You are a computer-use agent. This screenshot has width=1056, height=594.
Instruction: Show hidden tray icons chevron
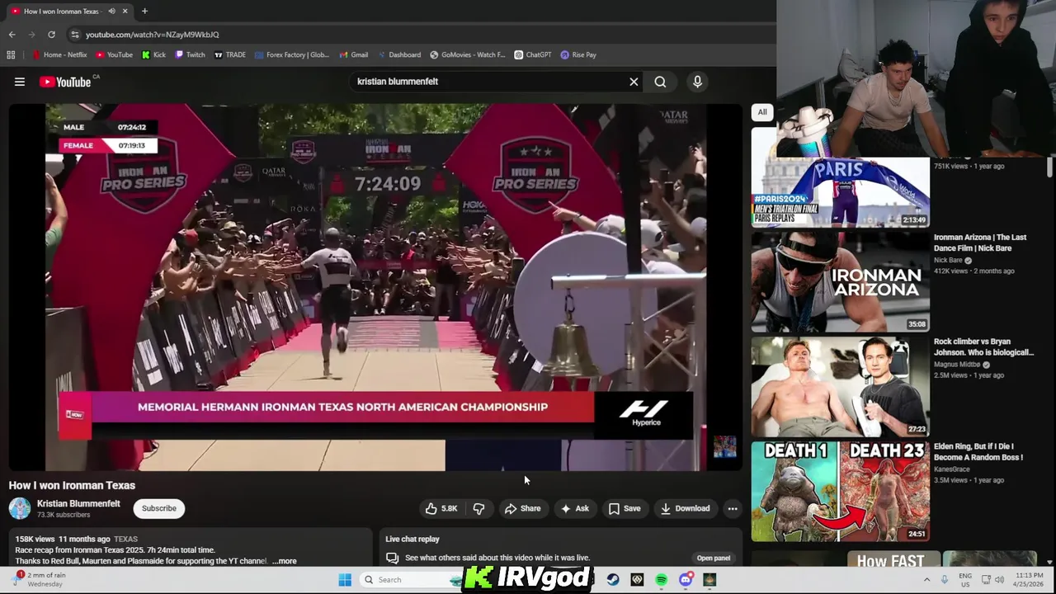pos(926,580)
